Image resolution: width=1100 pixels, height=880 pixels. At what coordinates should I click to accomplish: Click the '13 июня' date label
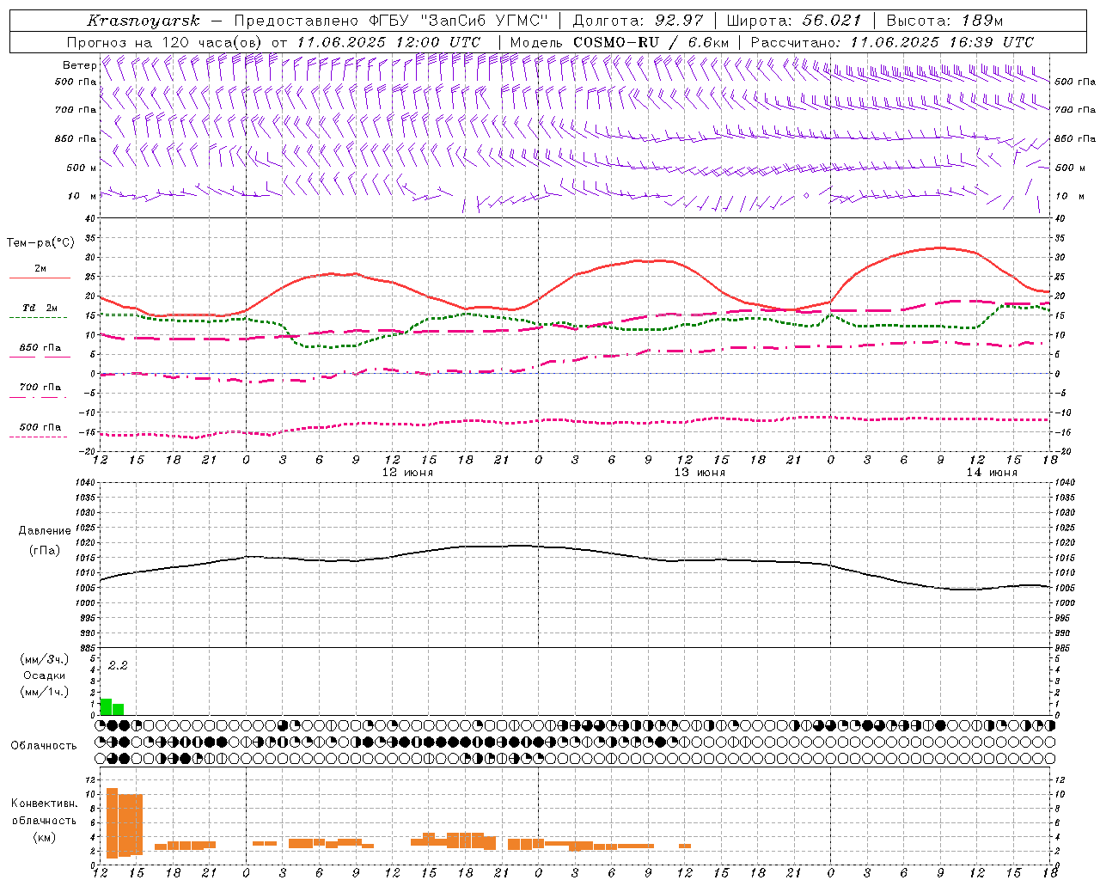pos(700,473)
